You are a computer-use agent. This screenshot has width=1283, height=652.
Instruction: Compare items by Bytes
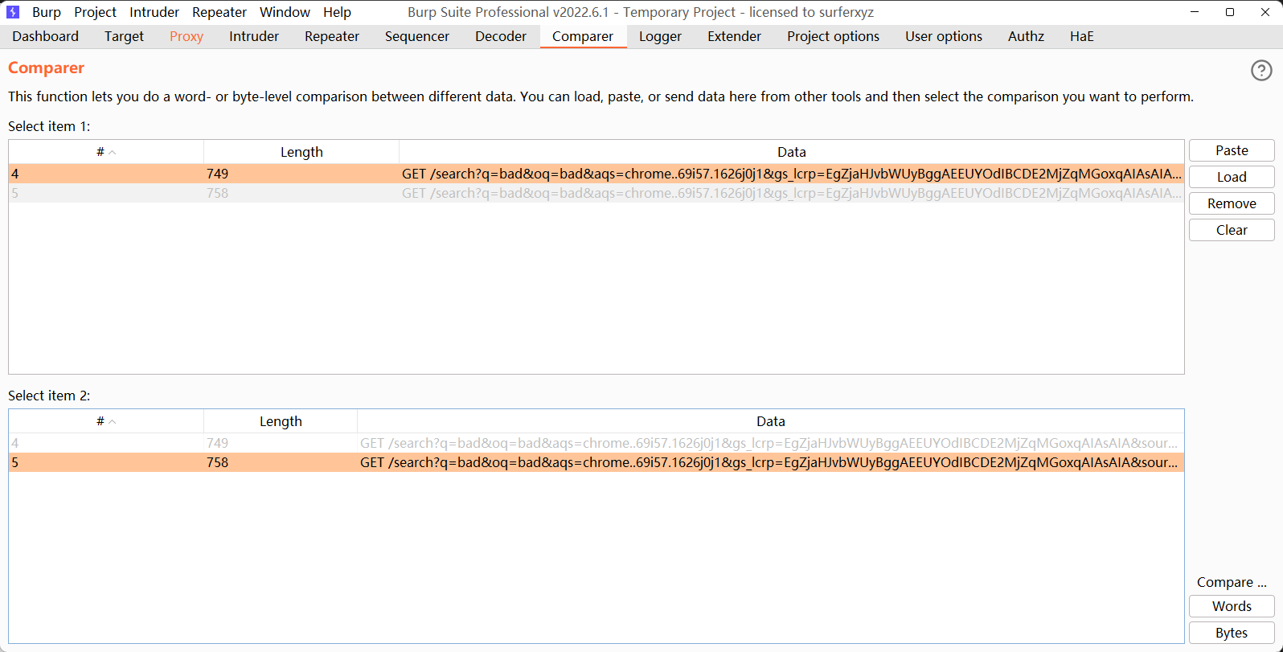(x=1232, y=633)
